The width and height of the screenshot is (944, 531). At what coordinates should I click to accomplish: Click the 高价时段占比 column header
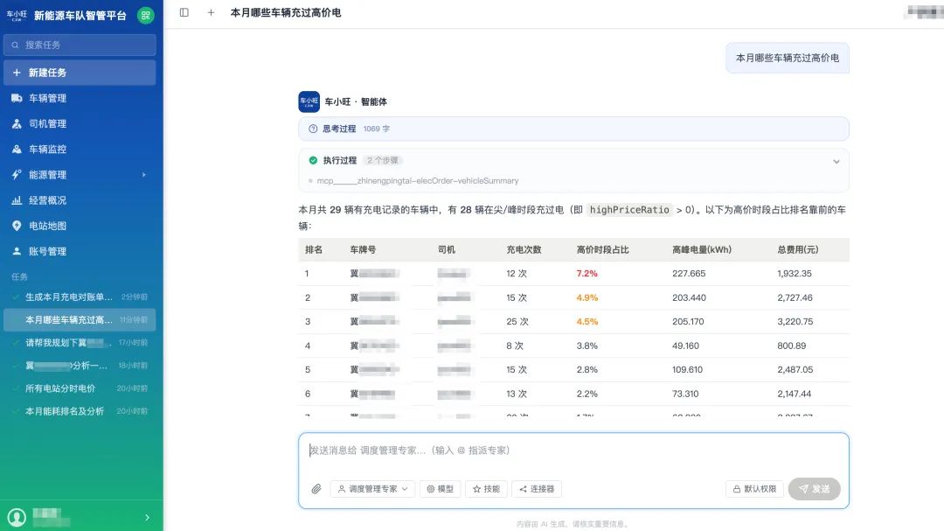602,249
